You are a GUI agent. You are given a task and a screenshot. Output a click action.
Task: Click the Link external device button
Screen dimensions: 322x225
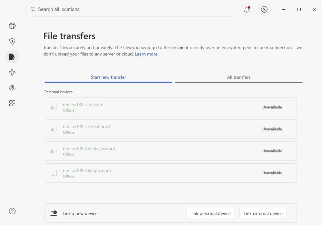point(263,213)
